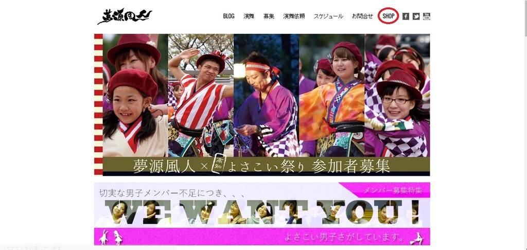Click photo of woman wearing glasses
Image resolution: width=527 pixels, height=250 pixels.
click(x=397, y=96)
